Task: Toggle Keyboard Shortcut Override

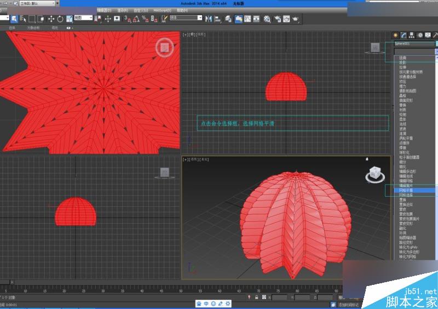Action: point(117,19)
